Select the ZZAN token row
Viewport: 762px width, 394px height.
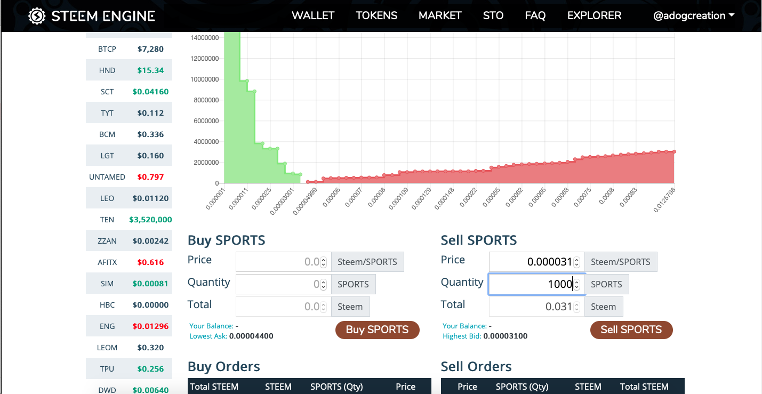129,241
